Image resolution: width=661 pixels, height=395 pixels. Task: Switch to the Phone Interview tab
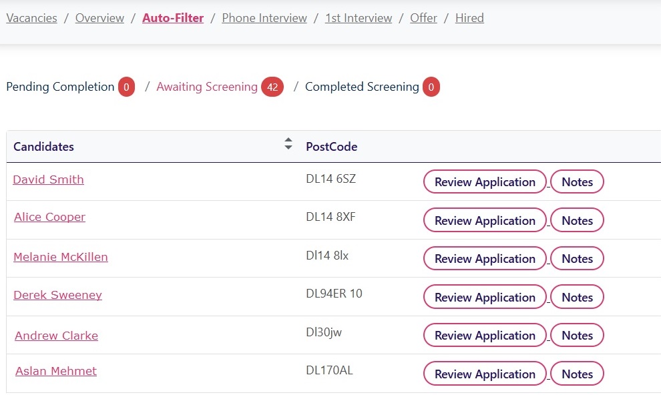click(264, 18)
